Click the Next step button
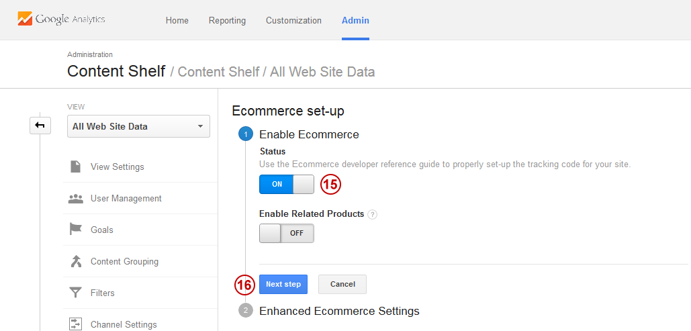Viewport: 691px width, 331px height. coord(283,284)
